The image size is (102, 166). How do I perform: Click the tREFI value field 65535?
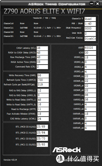90,48
